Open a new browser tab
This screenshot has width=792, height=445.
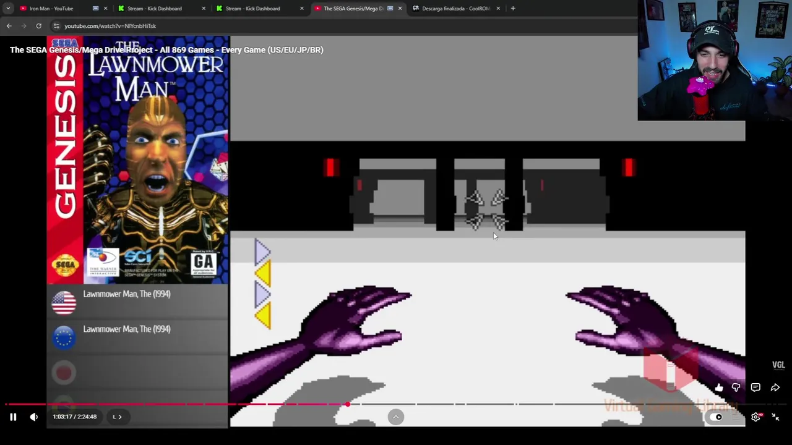click(513, 9)
